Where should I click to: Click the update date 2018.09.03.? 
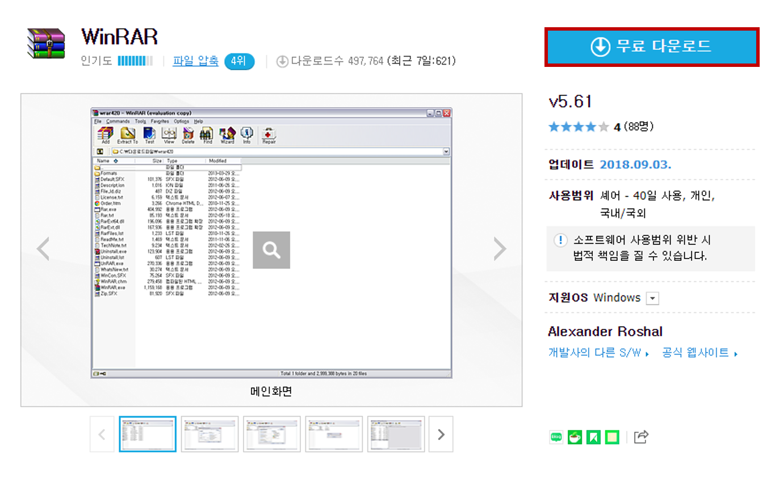click(x=636, y=164)
